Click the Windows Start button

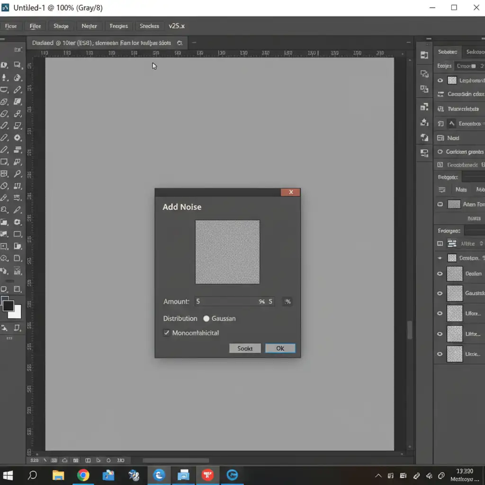(9, 475)
